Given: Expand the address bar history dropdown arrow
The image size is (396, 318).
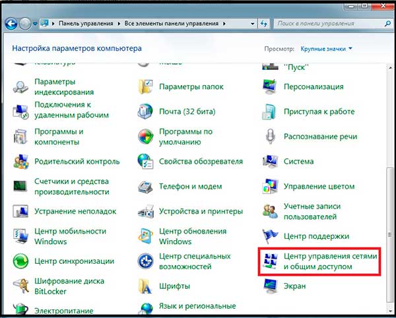Looking at the screenshot, I should point(252,24).
